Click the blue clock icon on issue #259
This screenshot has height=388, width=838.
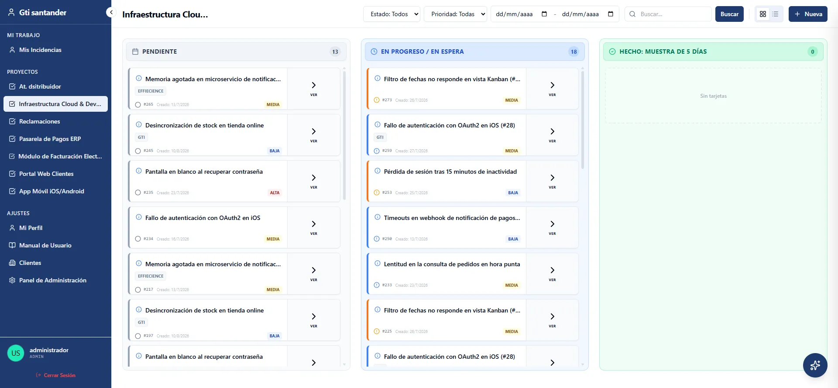pyautogui.click(x=377, y=151)
